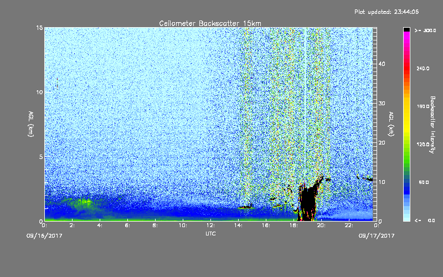443x277 pixels.
Task: Click the end date label 09/17/2017
Action: click(377, 235)
